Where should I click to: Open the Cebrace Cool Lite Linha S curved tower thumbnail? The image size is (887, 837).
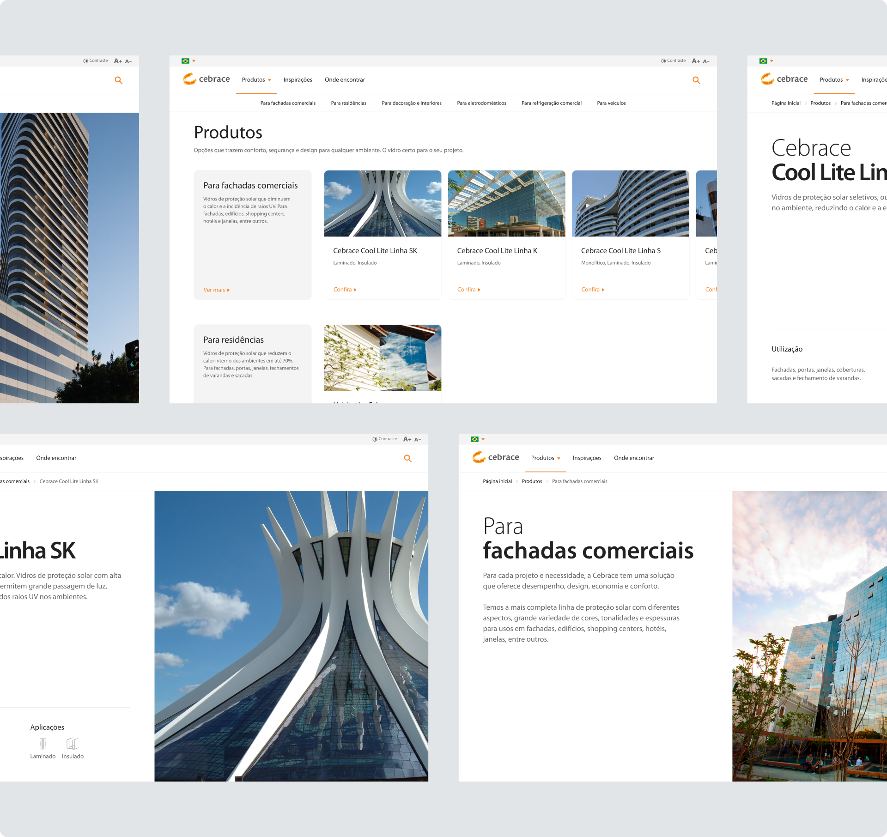(630, 204)
